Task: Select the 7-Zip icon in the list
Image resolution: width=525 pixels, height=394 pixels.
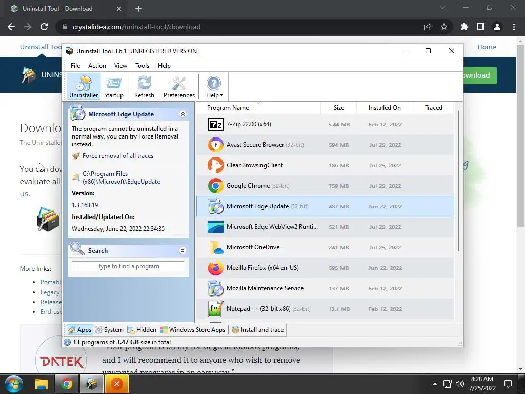Action: click(215, 124)
